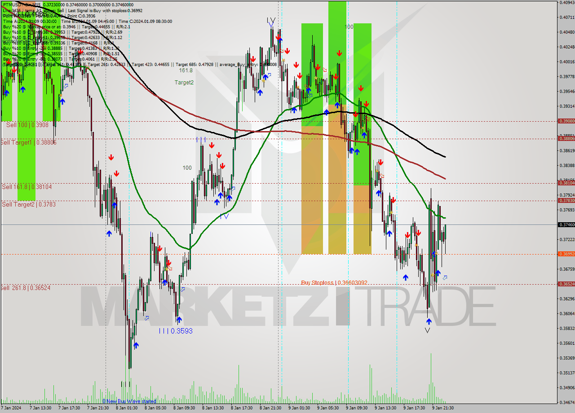The image size is (575, 413).
Task: Click the '8 Jan 01:30' time axis label
Action: pyautogui.click(x=126, y=408)
